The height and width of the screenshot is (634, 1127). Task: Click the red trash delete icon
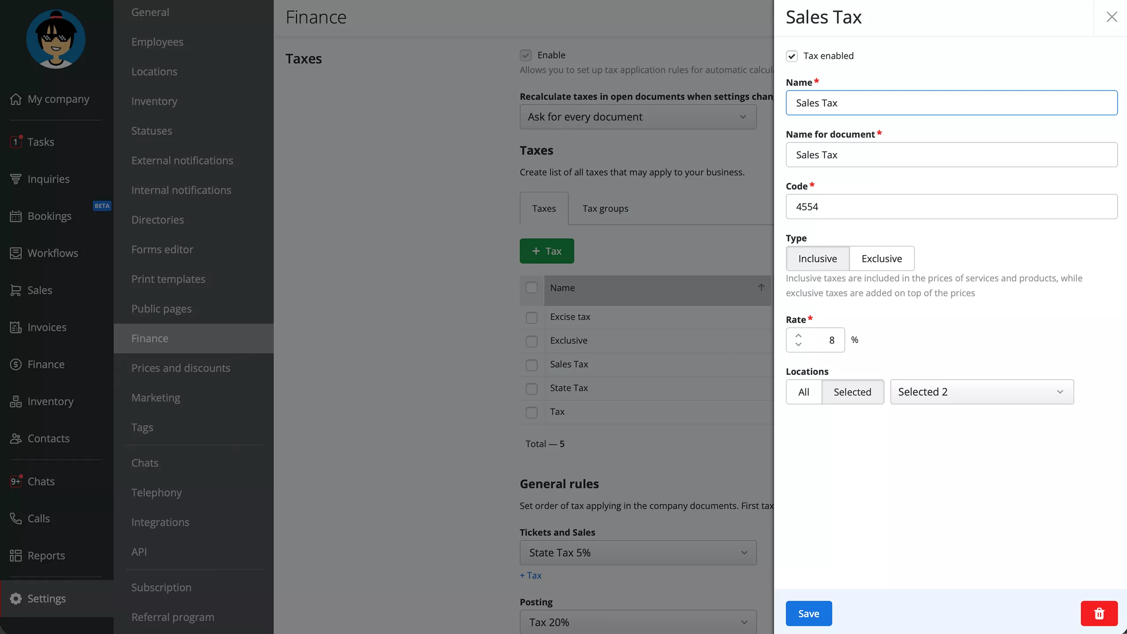(x=1099, y=613)
